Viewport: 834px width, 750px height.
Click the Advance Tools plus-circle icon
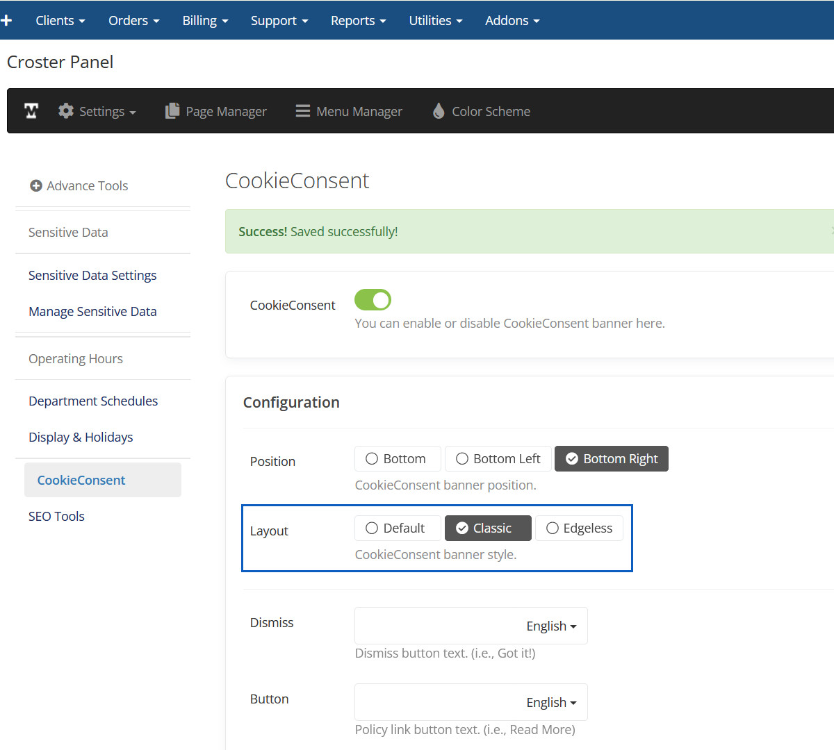coord(36,185)
